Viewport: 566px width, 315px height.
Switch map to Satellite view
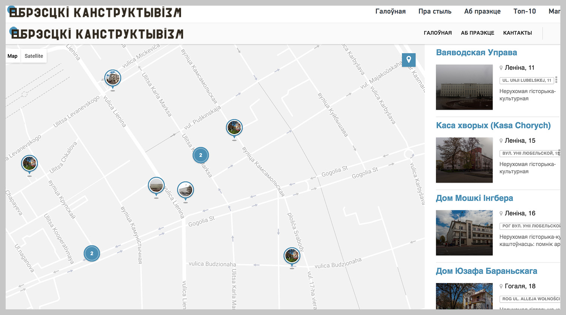pos(34,56)
